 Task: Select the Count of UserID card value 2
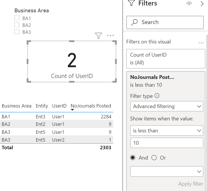point(72,60)
